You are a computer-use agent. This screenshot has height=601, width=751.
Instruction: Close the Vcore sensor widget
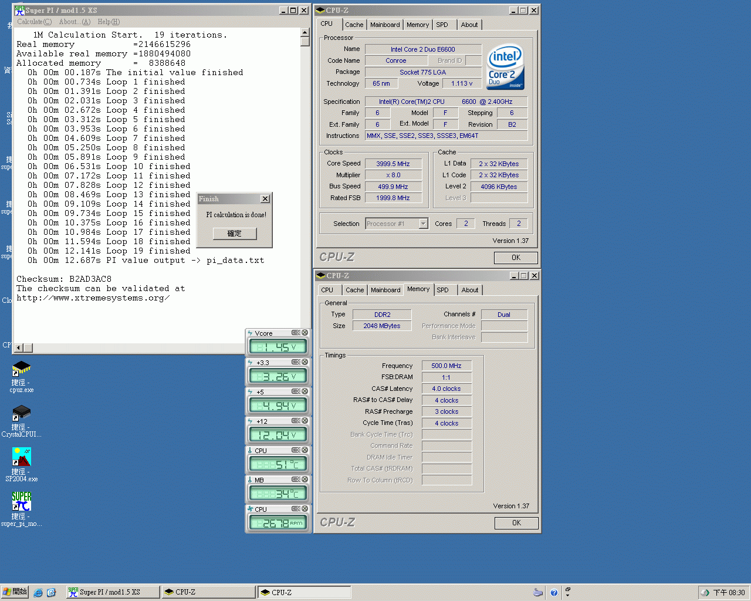point(305,333)
